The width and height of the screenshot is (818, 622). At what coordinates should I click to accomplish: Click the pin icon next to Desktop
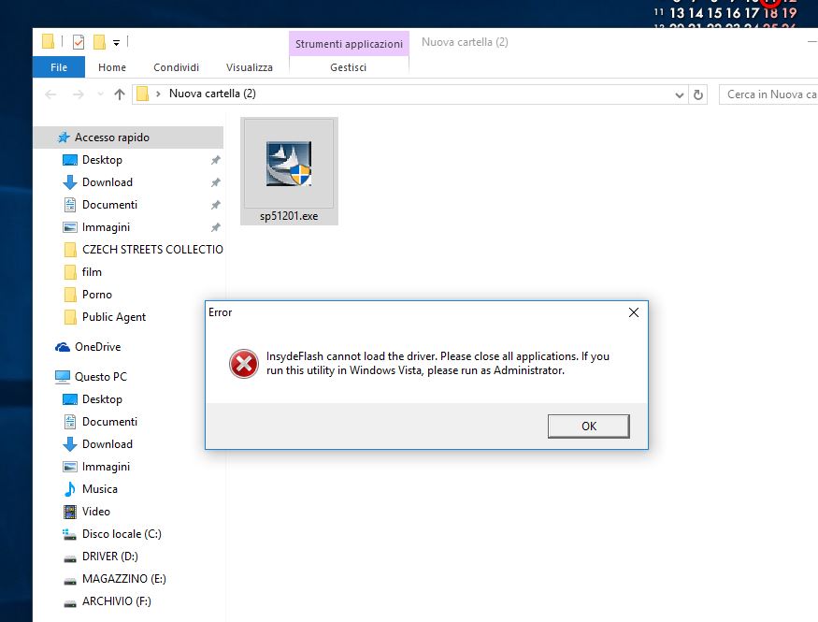(x=215, y=160)
